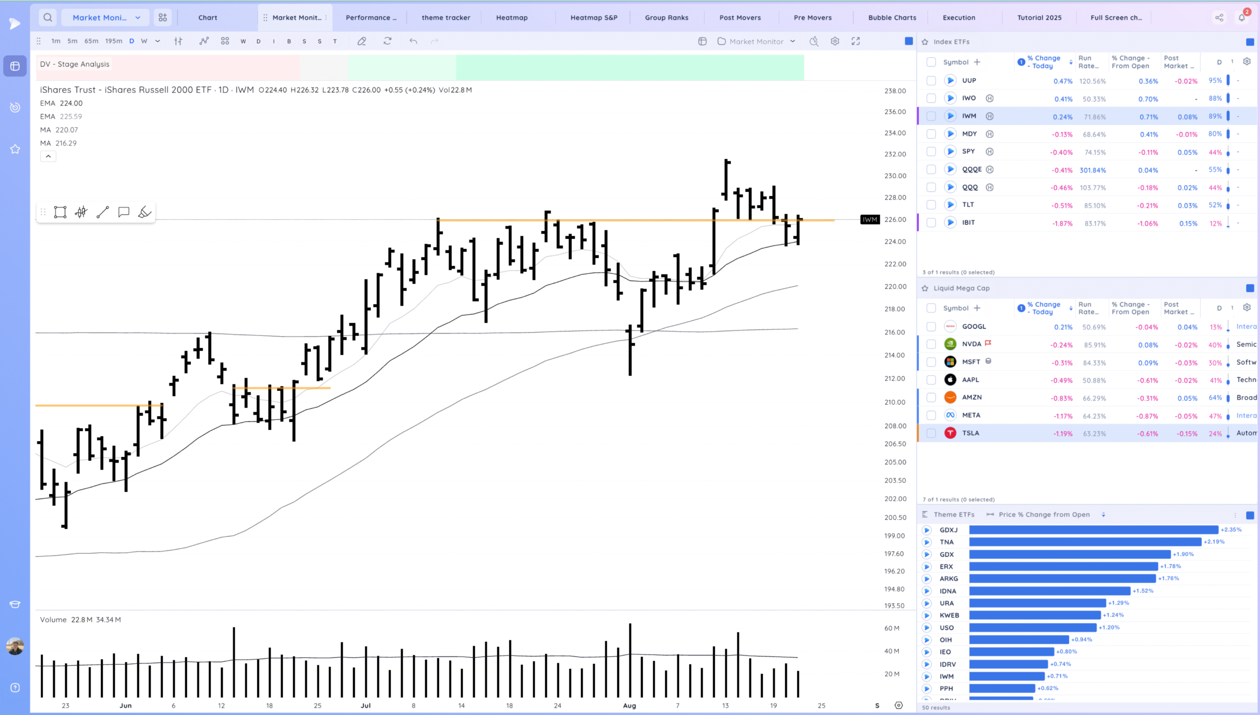Select the comment annotation tool
This screenshot has width=1260, height=715.
(124, 212)
